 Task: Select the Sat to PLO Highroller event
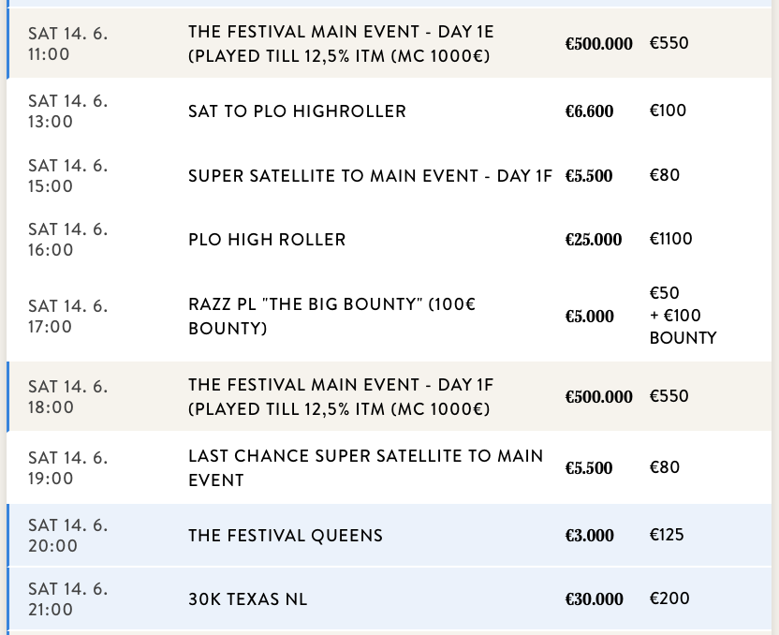[297, 111]
